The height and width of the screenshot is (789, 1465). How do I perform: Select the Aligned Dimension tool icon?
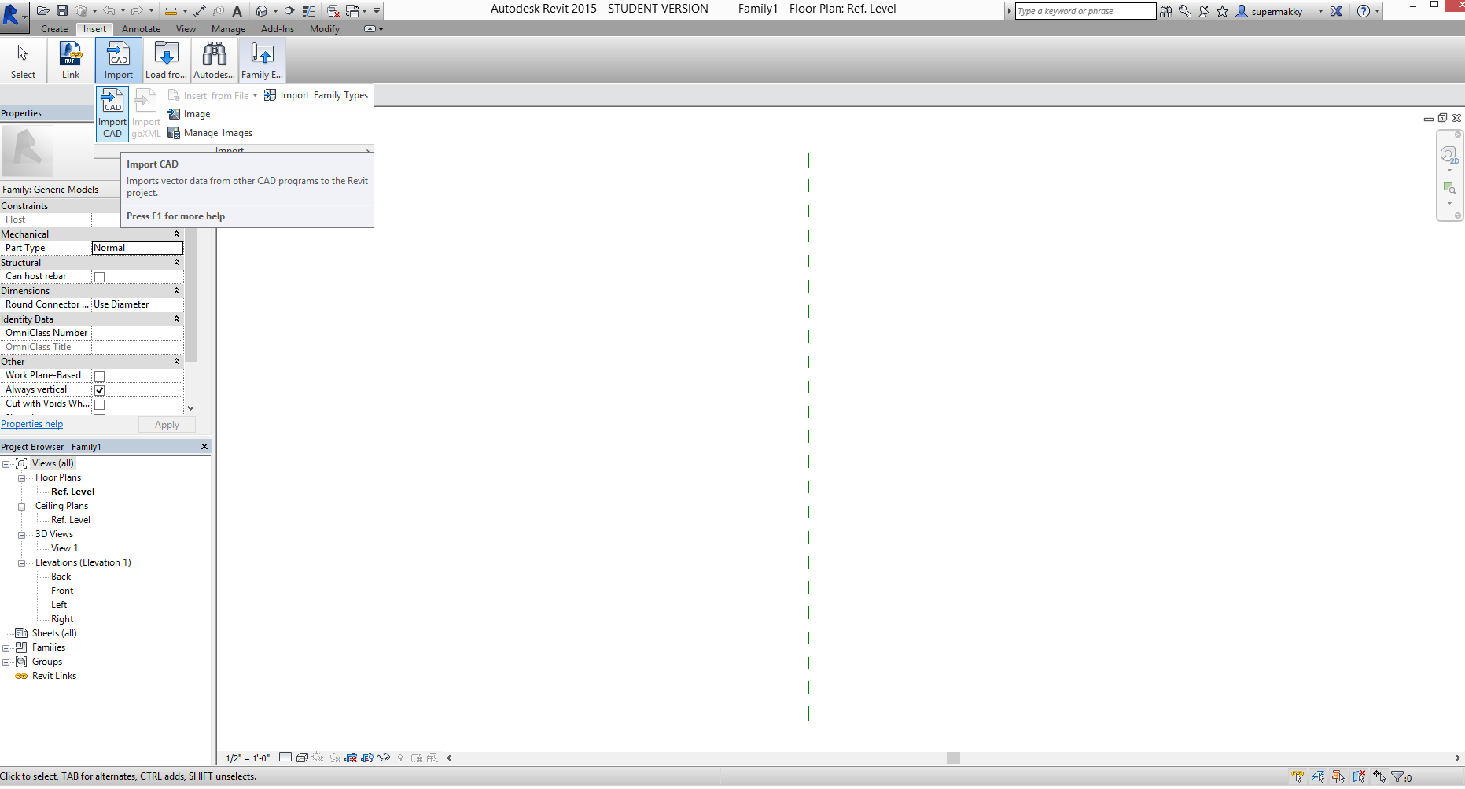coord(200,11)
